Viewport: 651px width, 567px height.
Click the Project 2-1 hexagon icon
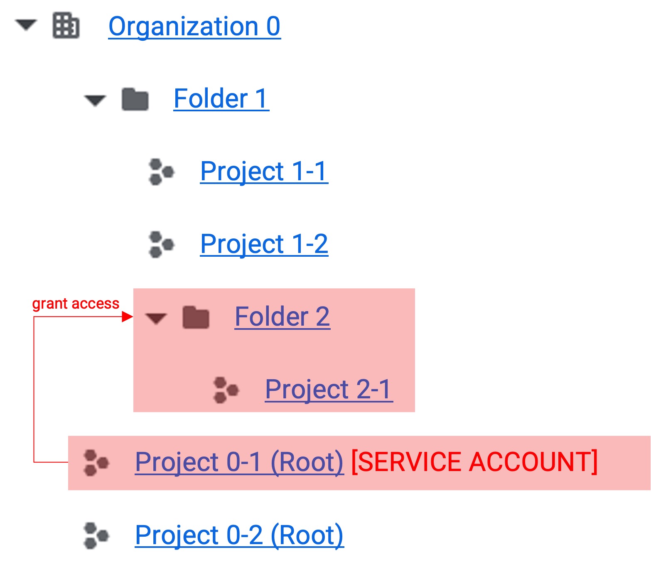click(226, 390)
